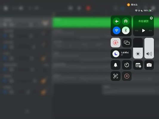
Task: Disable the Bluetooth toggle
Action: coord(126,30)
